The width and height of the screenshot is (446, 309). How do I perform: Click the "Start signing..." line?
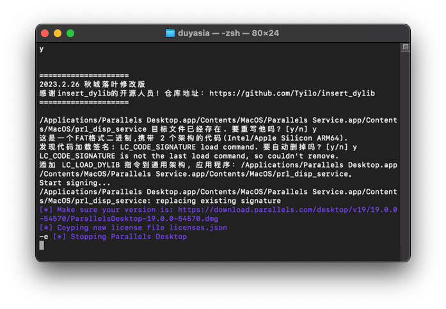tap(75, 183)
